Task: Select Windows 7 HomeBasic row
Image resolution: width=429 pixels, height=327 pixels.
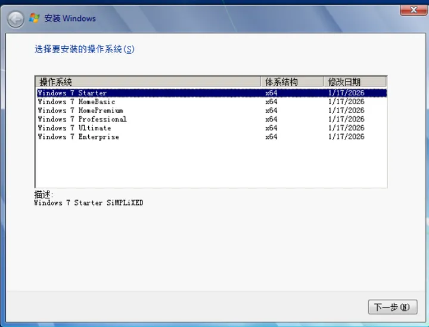Action: pyautogui.click(x=212, y=102)
